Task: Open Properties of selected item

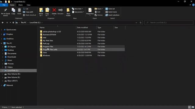Action: click(x=90, y=12)
